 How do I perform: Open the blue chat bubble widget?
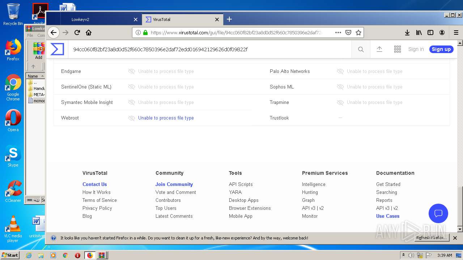438,213
